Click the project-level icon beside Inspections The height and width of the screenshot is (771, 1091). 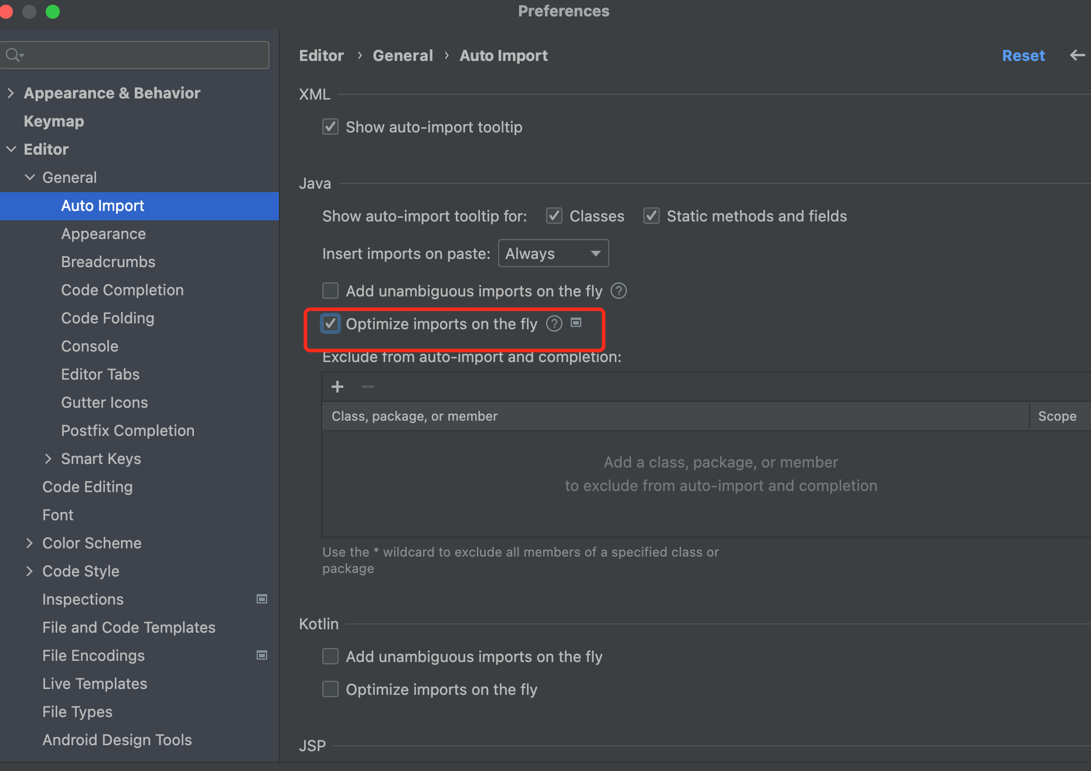click(x=262, y=599)
